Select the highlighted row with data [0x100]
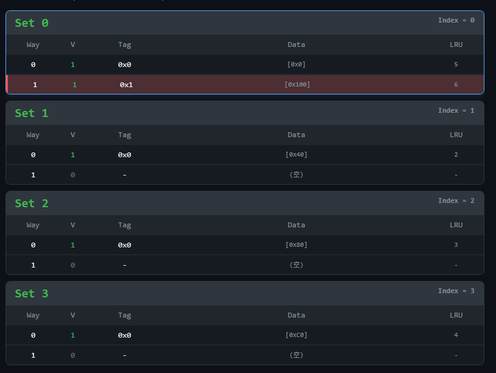Screen dimensions: 496x373 (x=245, y=85)
